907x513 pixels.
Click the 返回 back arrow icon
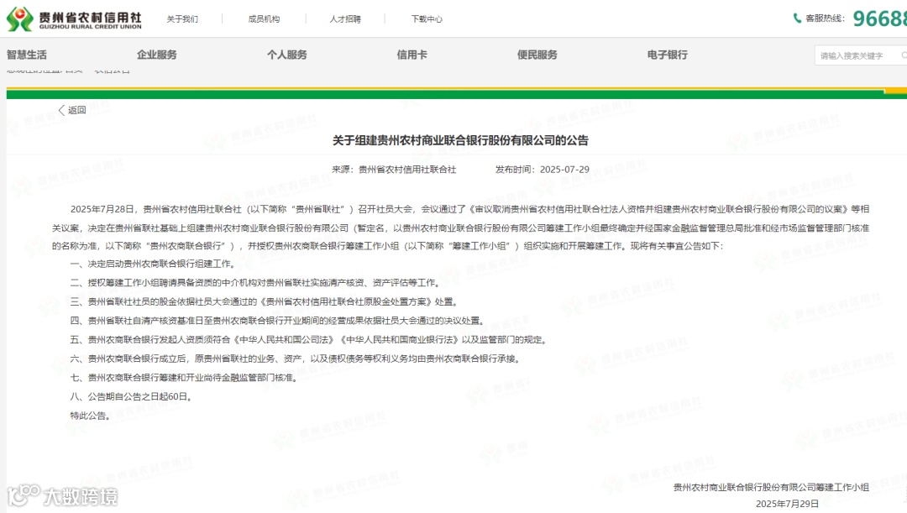click(x=61, y=110)
